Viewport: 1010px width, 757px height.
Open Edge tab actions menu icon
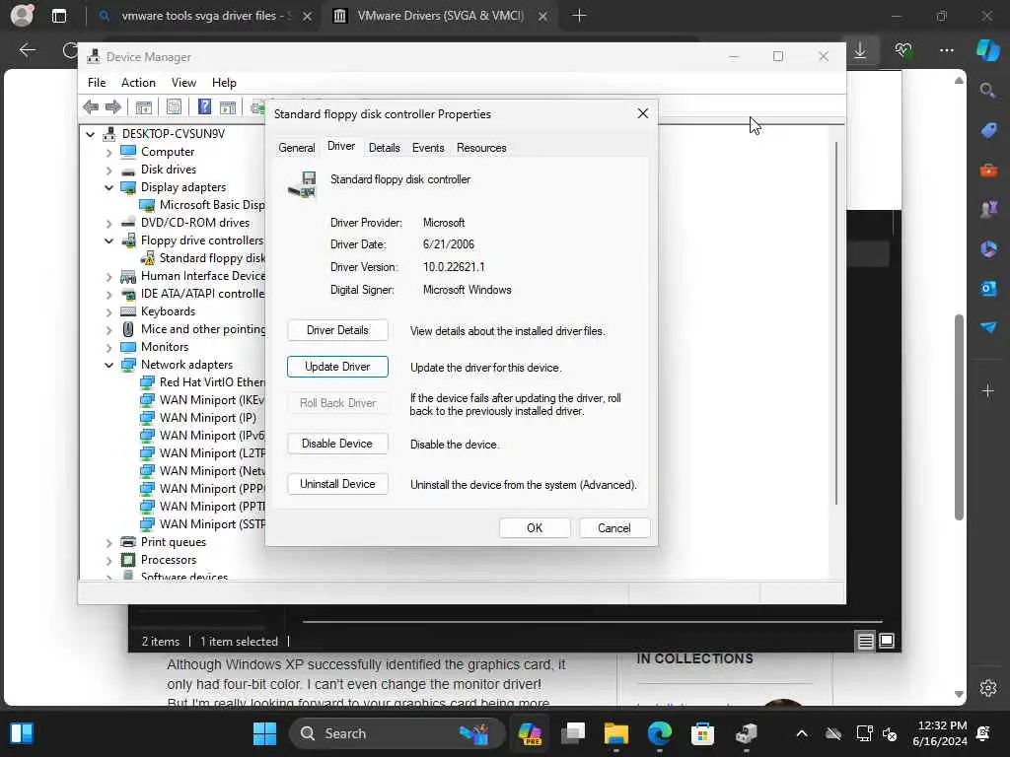coord(58,16)
